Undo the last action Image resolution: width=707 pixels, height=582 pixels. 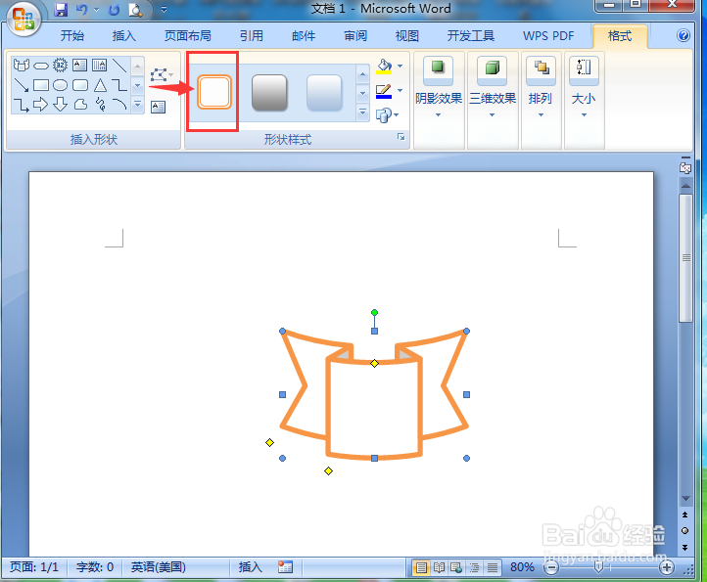tap(81, 10)
